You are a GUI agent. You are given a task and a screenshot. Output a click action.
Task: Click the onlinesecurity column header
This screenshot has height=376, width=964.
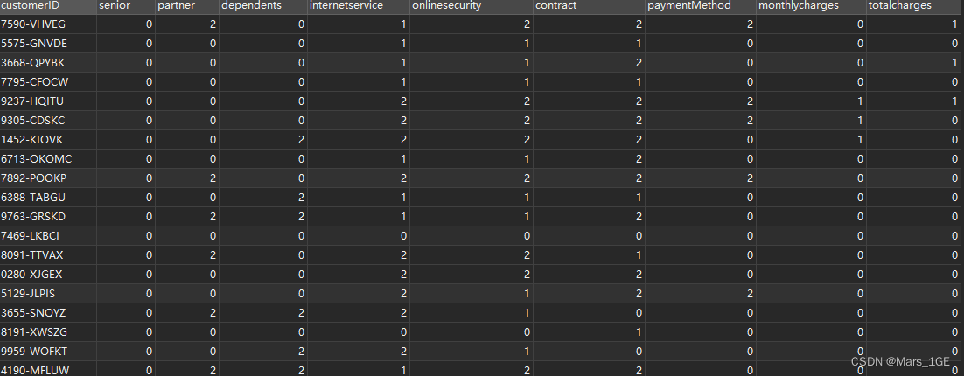coord(472,7)
